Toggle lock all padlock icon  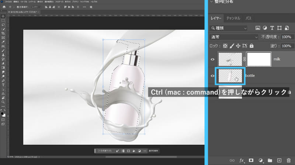251,46
